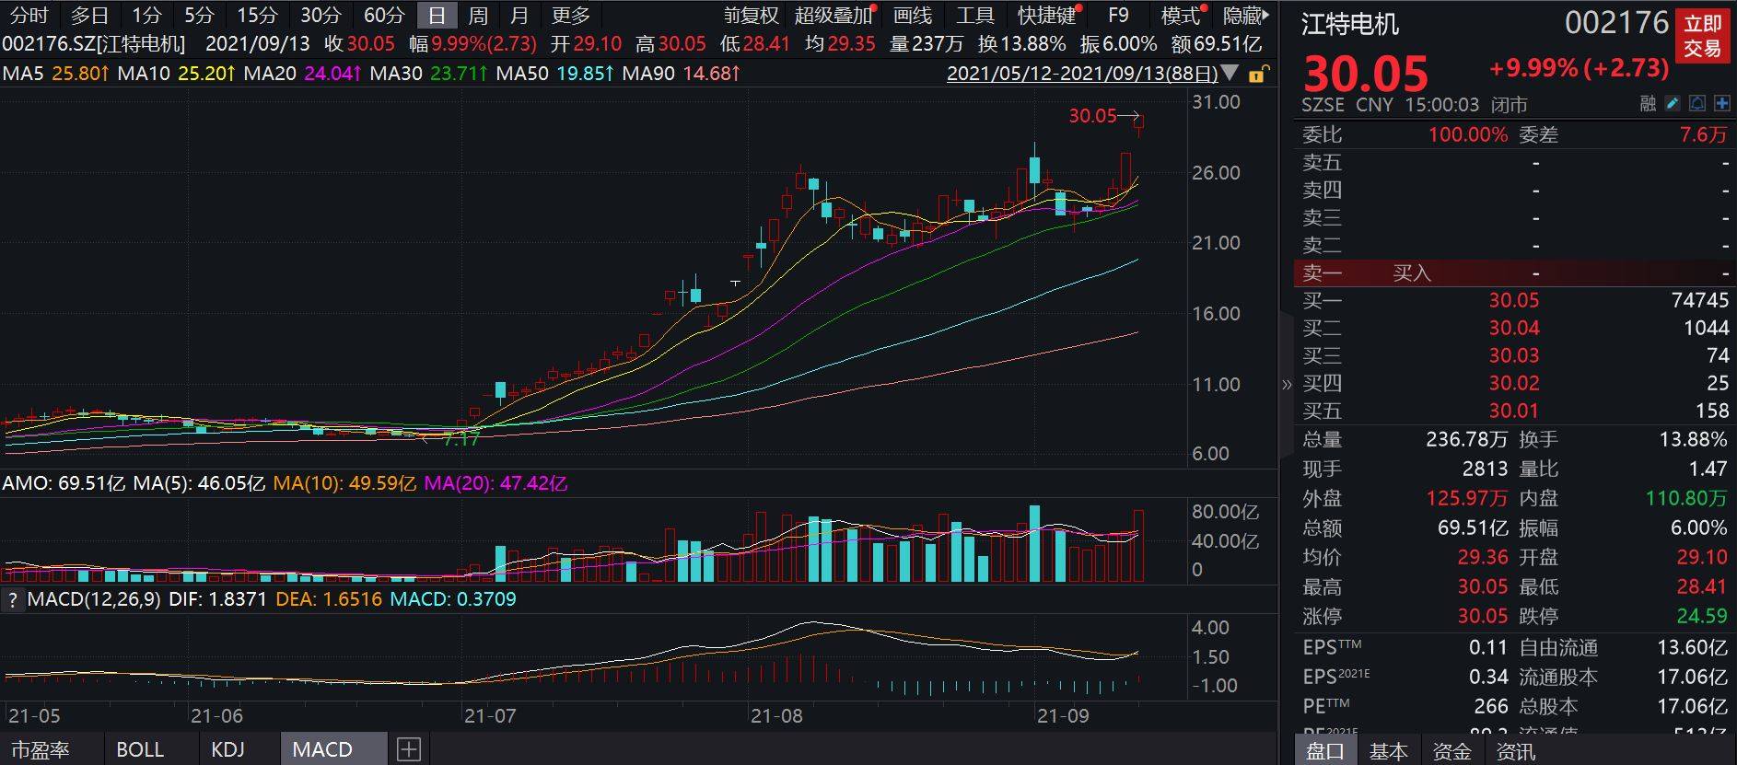The width and height of the screenshot is (1737, 765).
Task: Click the 融 margin trading indicator
Action: pyautogui.click(x=1649, y=104)
